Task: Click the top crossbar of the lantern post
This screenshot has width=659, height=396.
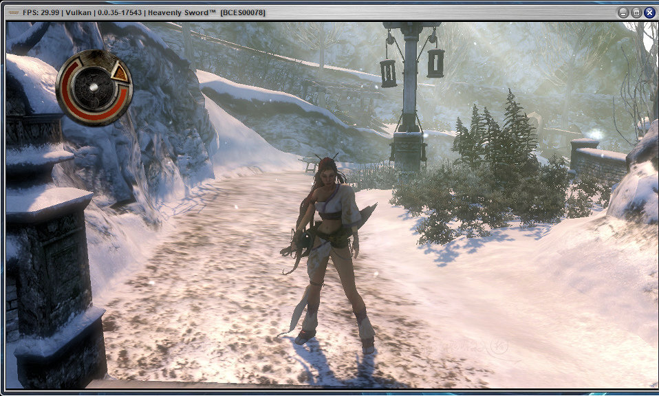Action: click(x=411, y=26)
